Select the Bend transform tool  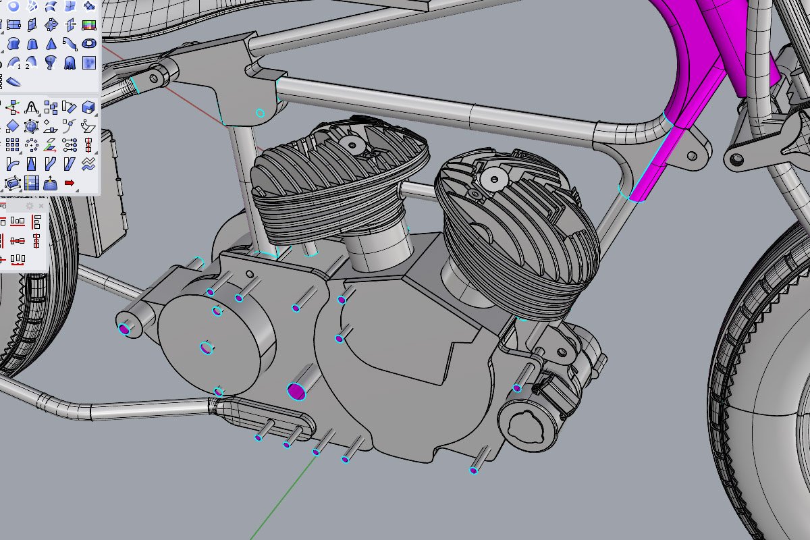click(12, 164)
